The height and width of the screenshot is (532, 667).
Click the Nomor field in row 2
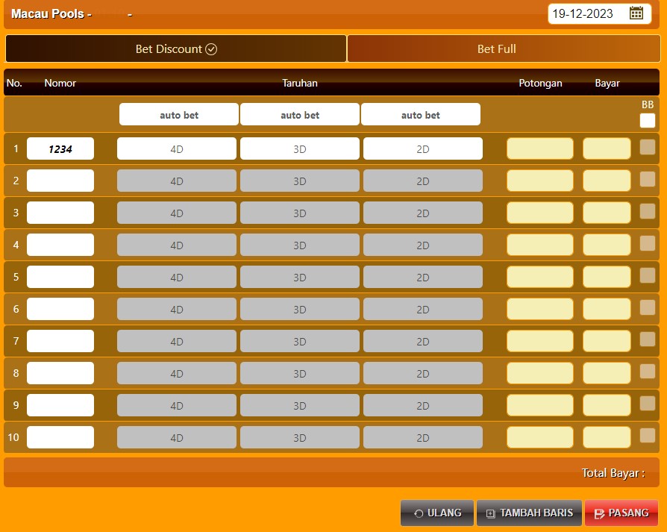point(60,181)
